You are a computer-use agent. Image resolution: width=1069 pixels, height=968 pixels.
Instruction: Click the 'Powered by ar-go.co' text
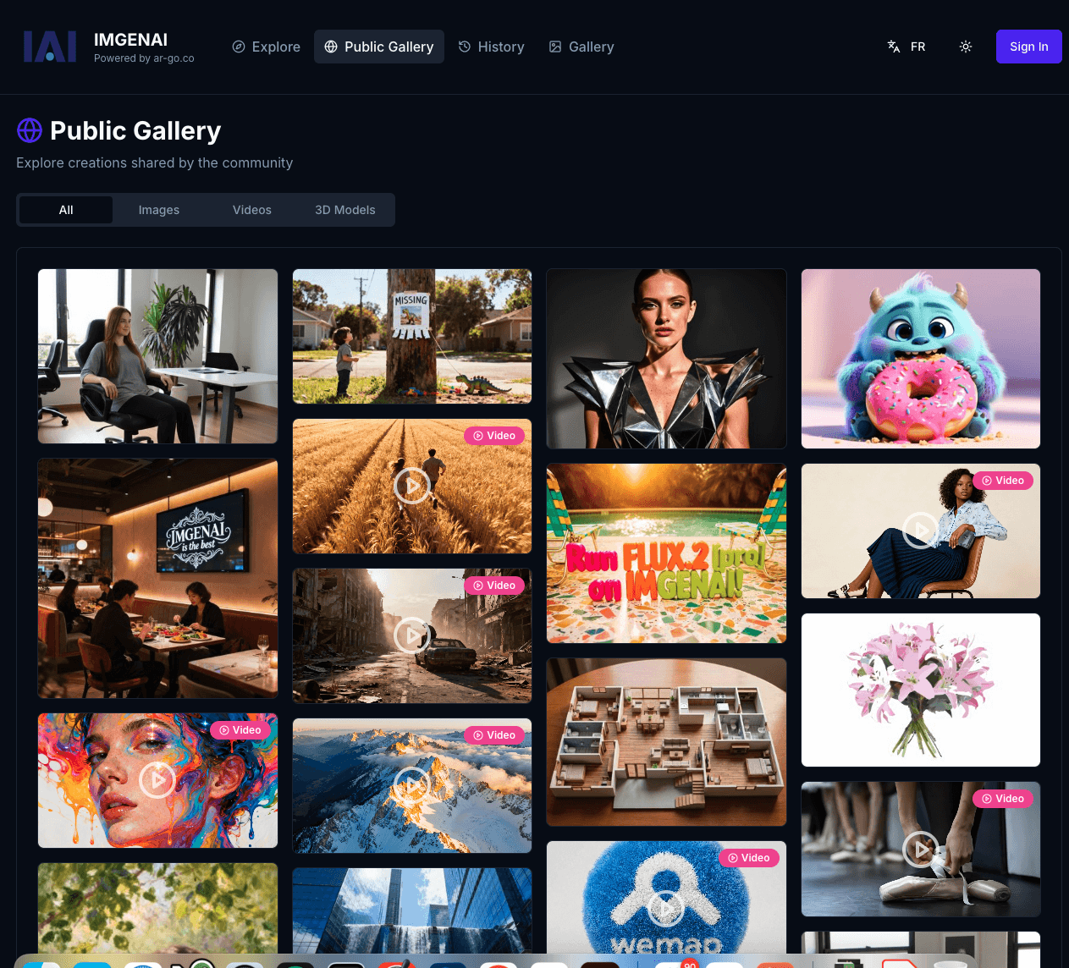click(144, 58)
